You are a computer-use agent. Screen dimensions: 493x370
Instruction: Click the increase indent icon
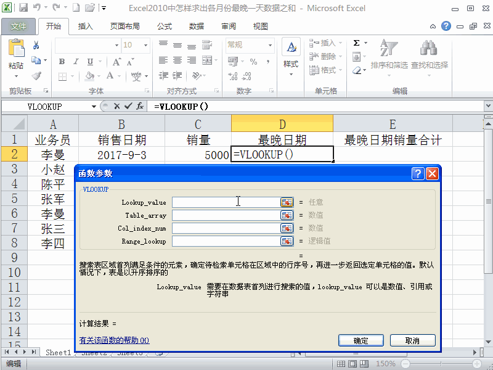coord(177,75)
